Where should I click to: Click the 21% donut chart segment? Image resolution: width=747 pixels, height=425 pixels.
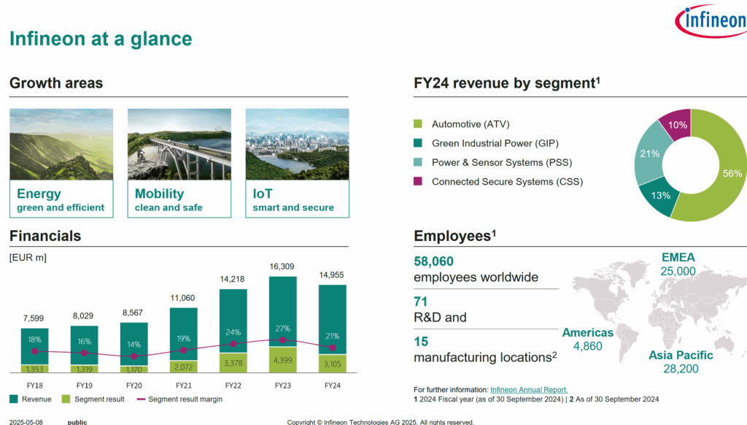click(650, 153)
